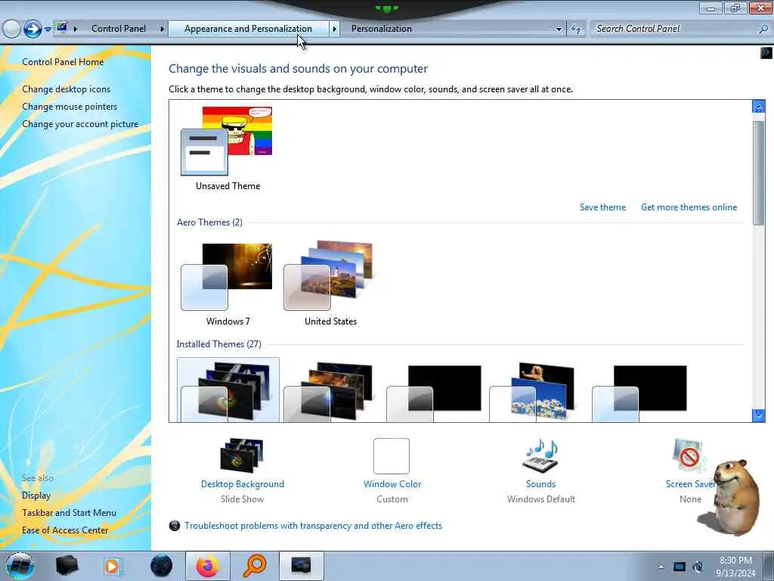Image resolution: width=774 pixels, height=581 pixels.
Task: Click the Desktop Background link text
Action: click(x=243, y=483)
